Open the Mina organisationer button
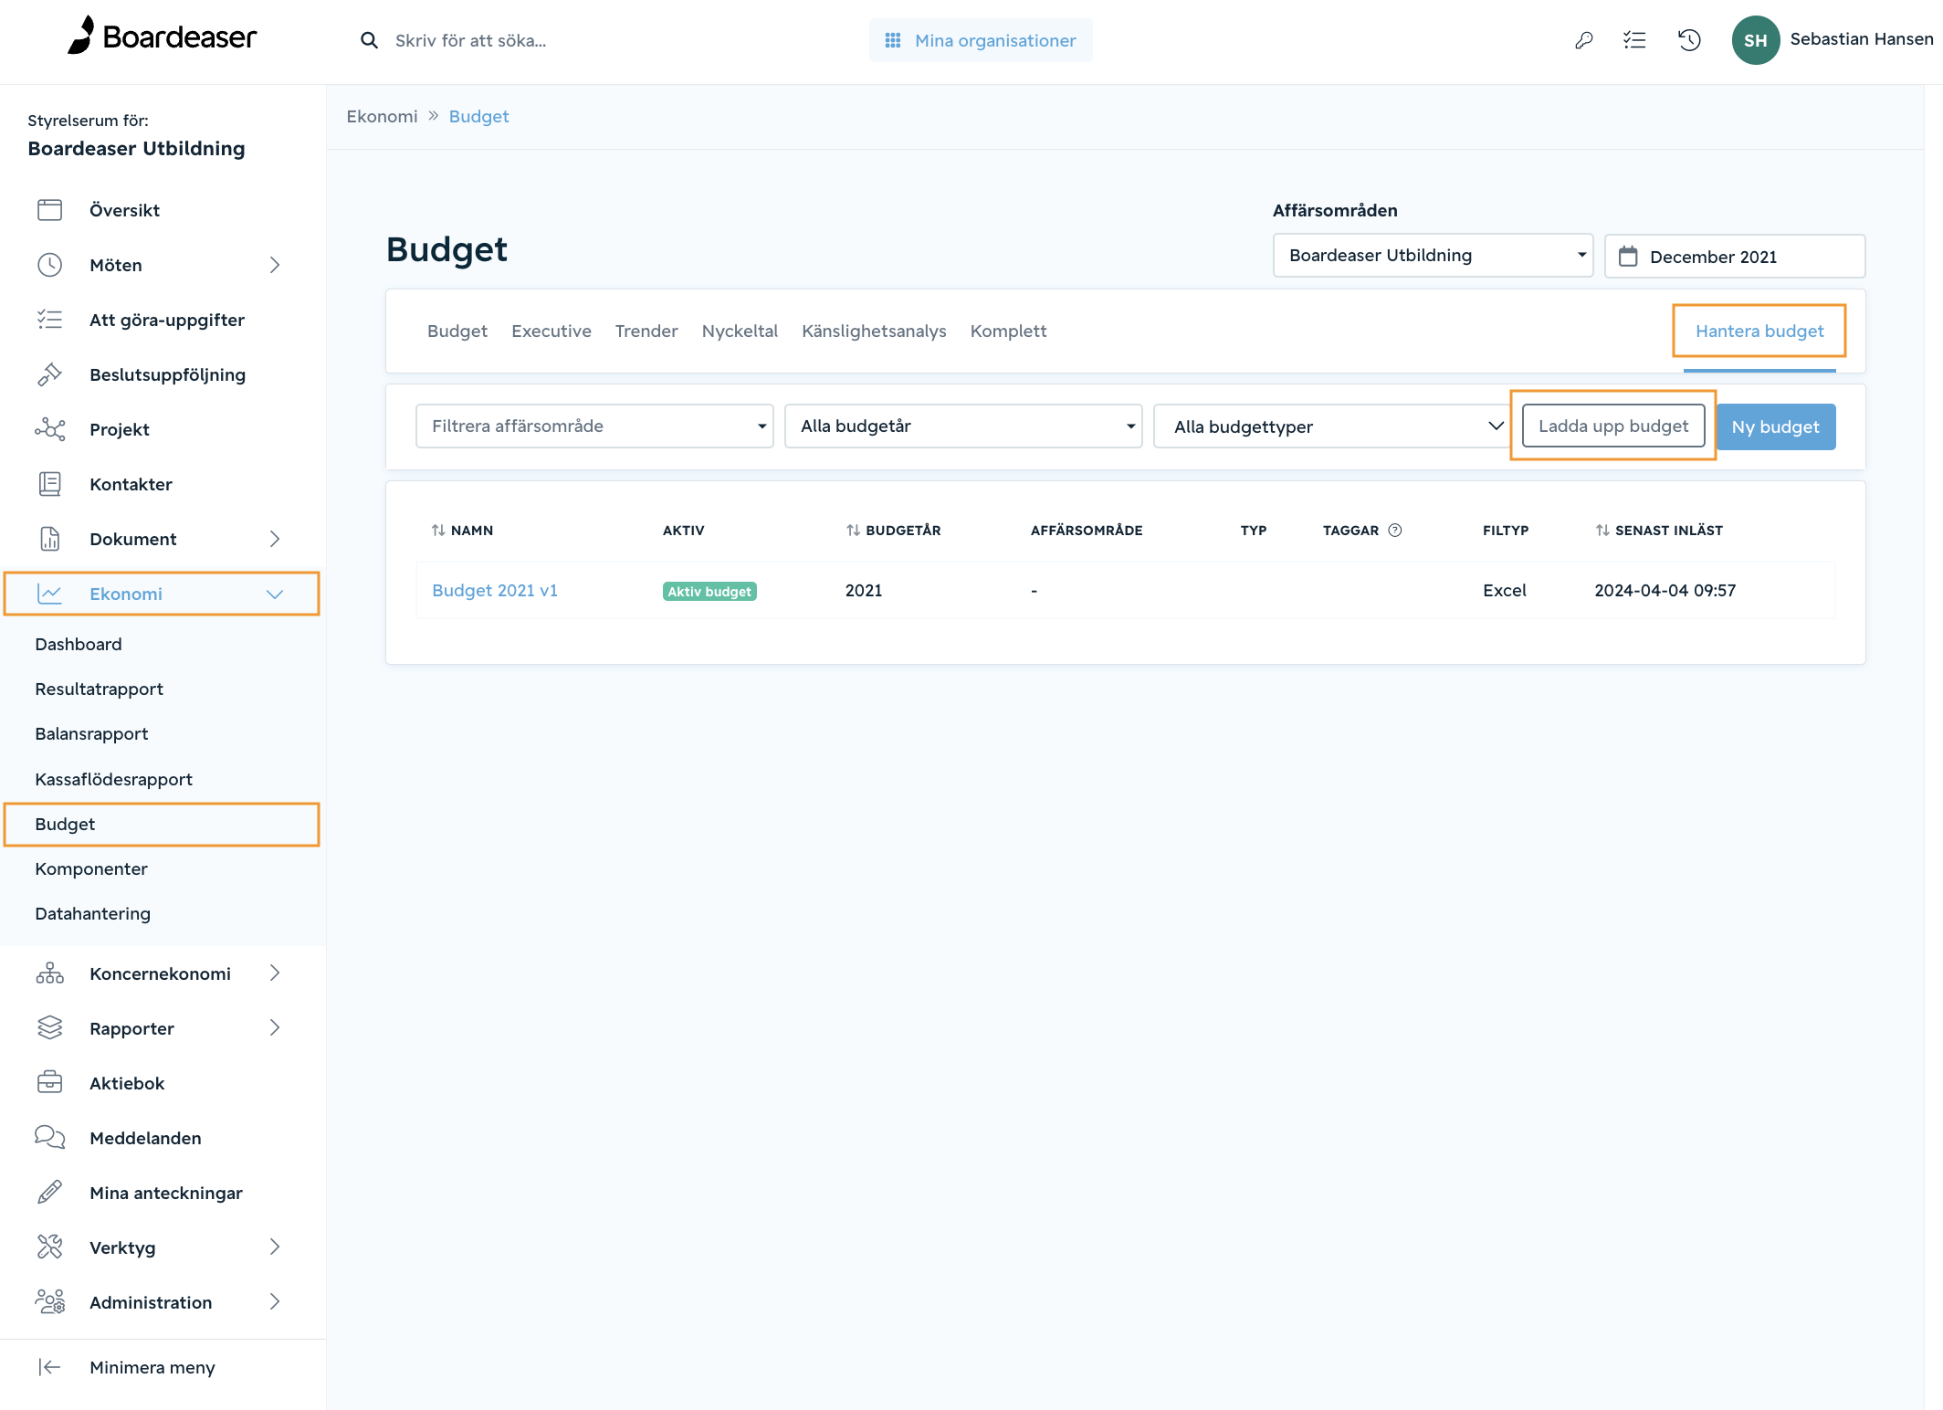Viewport: 1943px width, 1410px height. point(981,40)
